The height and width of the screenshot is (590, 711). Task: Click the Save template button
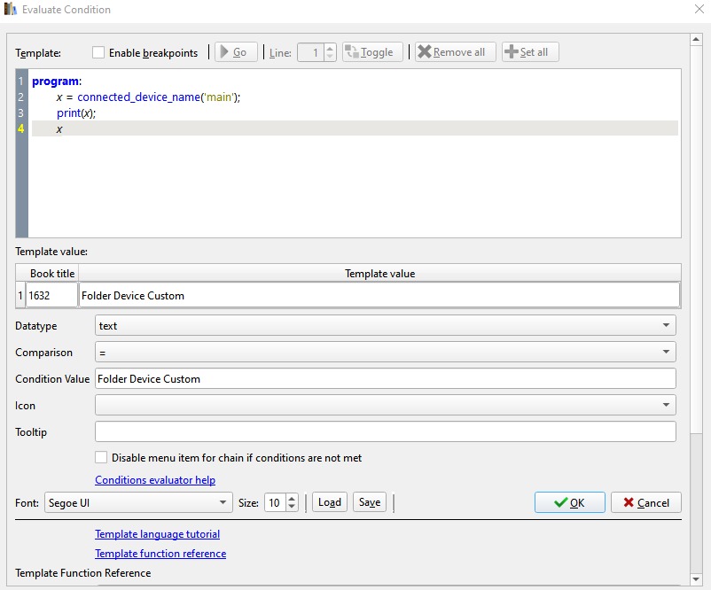click(x=370, y=502)
